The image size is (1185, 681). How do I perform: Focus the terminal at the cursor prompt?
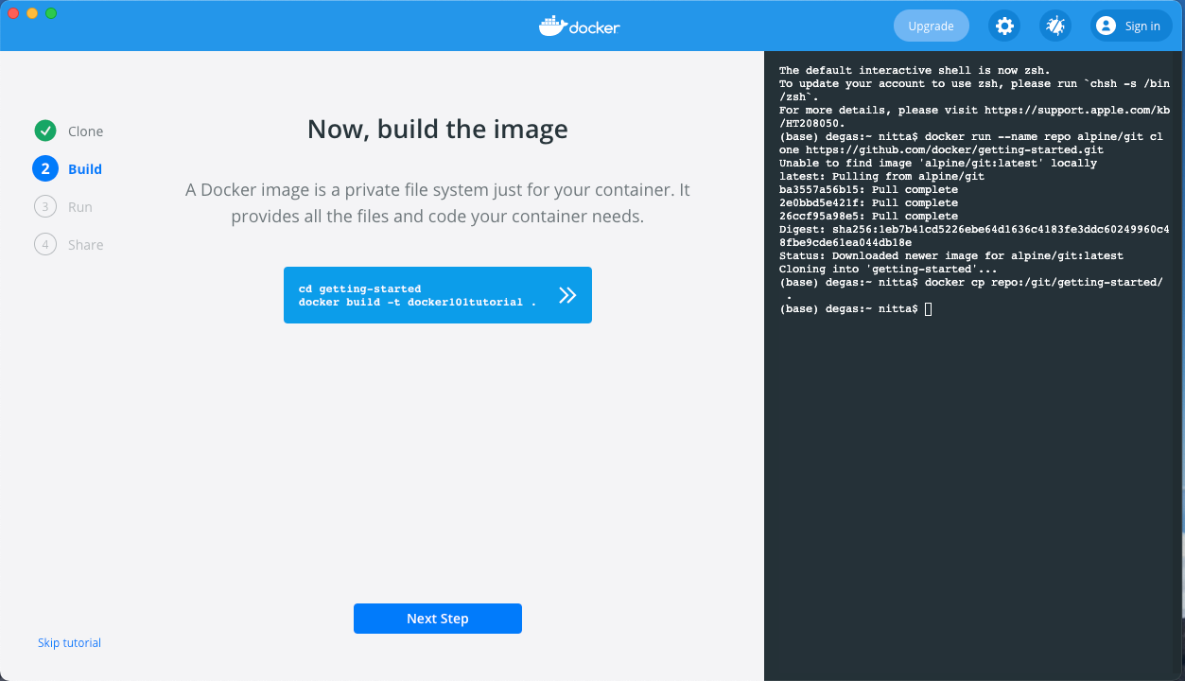coord(928,309)
